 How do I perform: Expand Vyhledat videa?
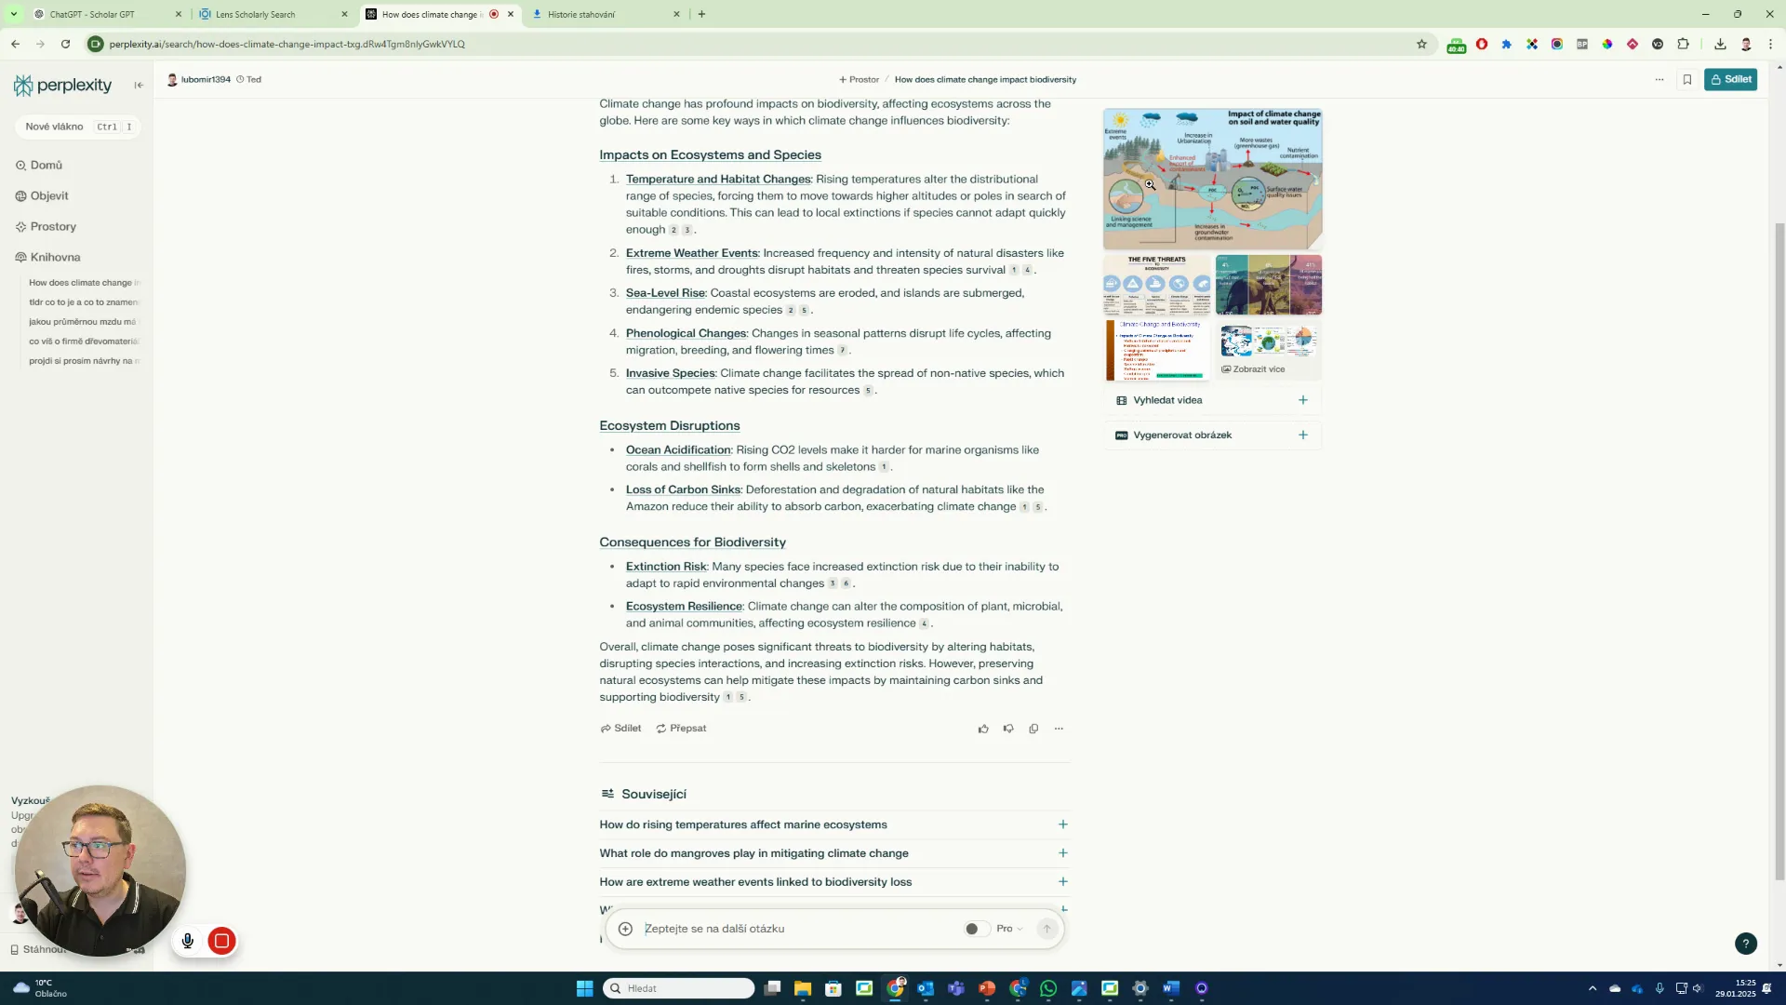click(1212, 400)
